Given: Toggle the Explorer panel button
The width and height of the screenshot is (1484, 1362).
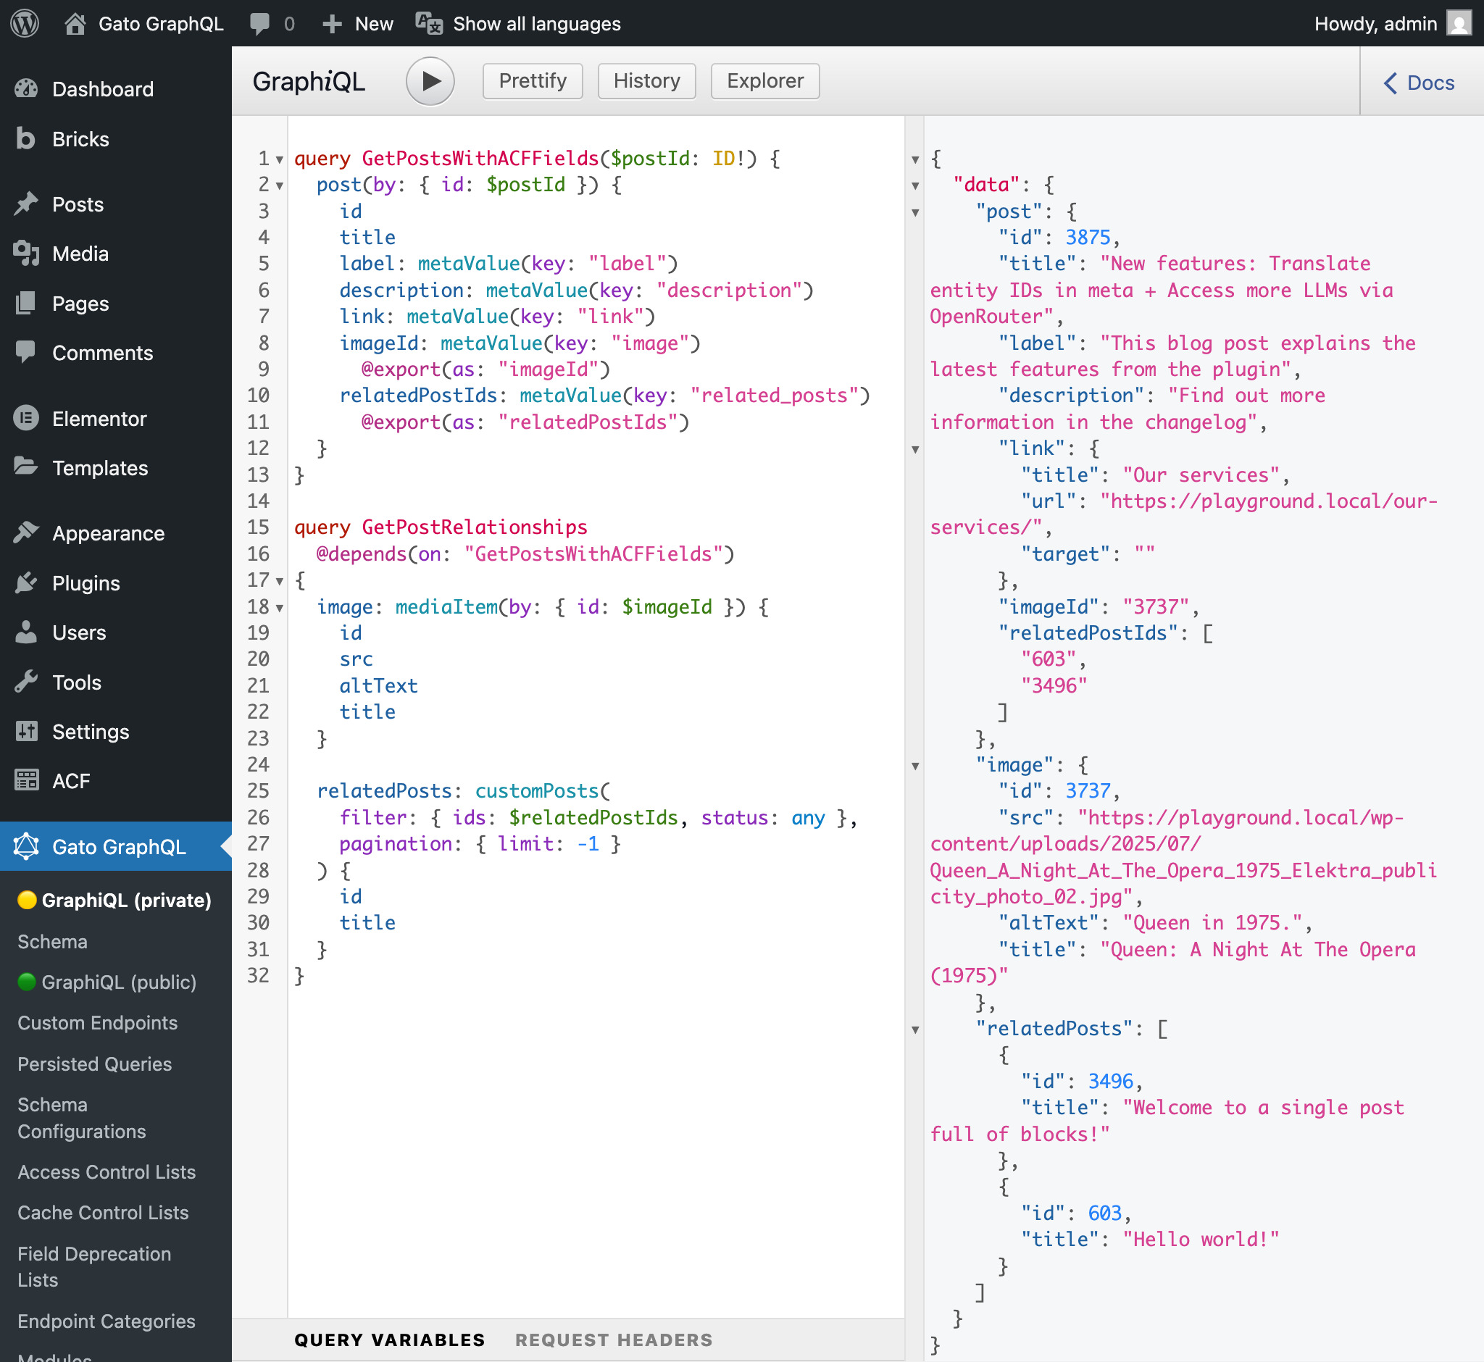Looking at the screenshot, I should click(x=764, y=81).
